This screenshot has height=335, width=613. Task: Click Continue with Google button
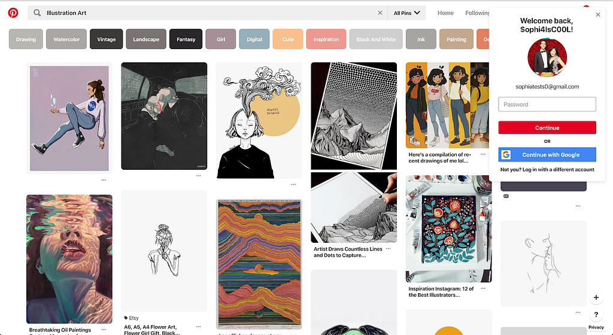pyautogui.click(x=547, y=154)
